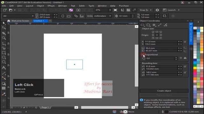204x114 pixels.
Task: Select the Shape edit tool
Action: tap(4, 28)
